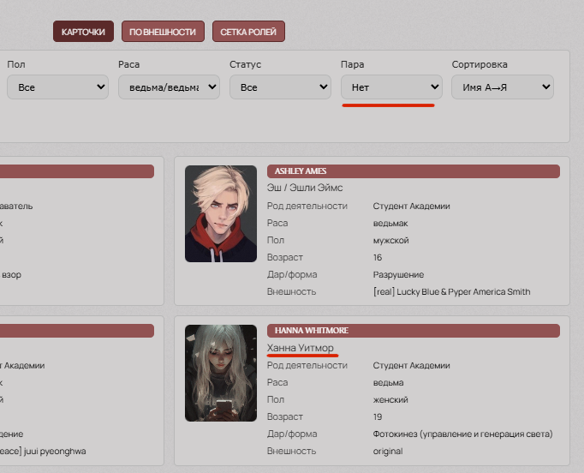Open the Статус filter dropdown
This screenshot has height=473, width=584.
pyautogui.click(x=280, y=87)
